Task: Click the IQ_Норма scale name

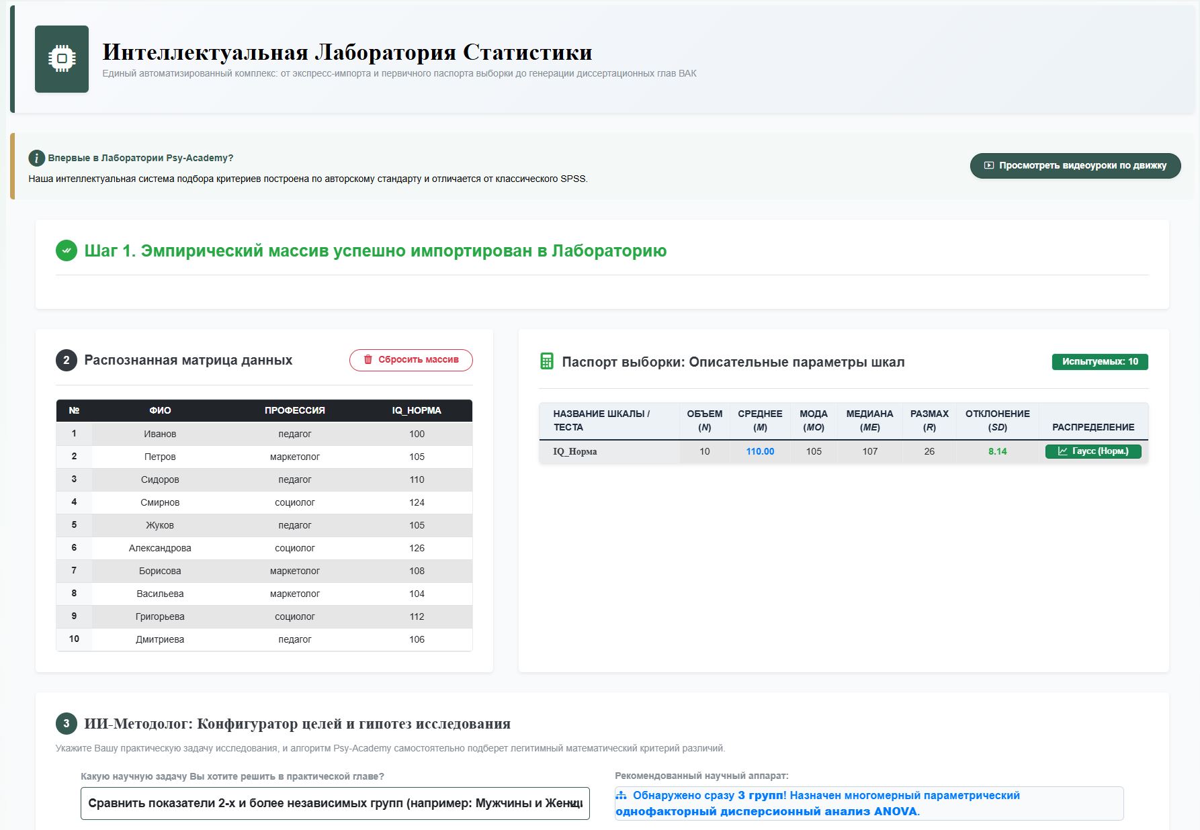Action: tap(575, 451)
